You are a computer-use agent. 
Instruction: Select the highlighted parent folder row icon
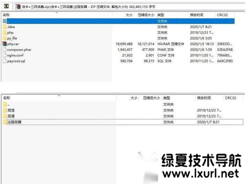(x=5, y=21)
